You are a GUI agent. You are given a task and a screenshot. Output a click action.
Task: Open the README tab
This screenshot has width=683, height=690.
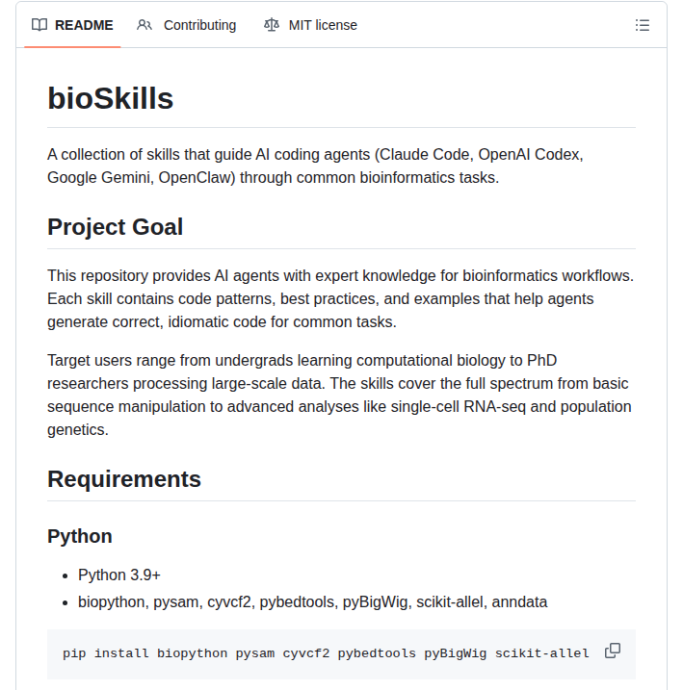pyautogui.click(x=72, y=25)
